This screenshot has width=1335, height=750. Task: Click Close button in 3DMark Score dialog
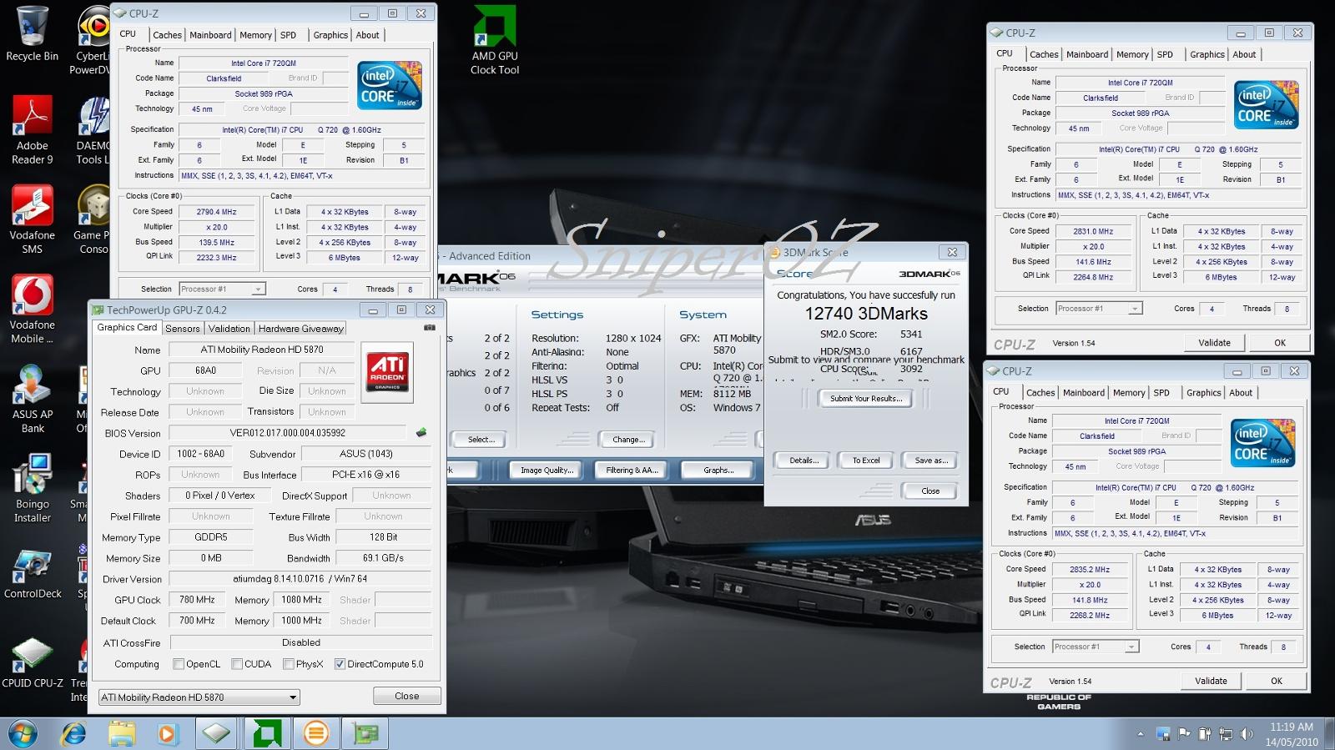930,491
